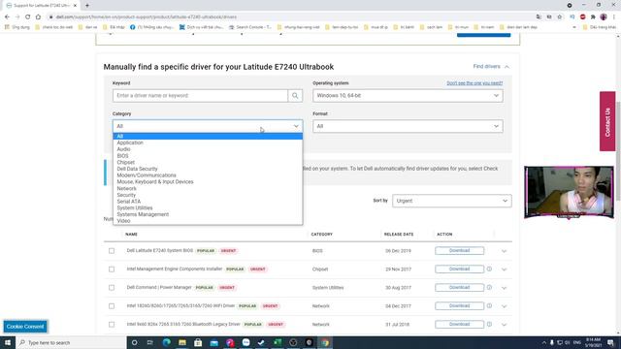
Task: Open the Chrome extensions puzzle icon
Action: coord(593,17)
